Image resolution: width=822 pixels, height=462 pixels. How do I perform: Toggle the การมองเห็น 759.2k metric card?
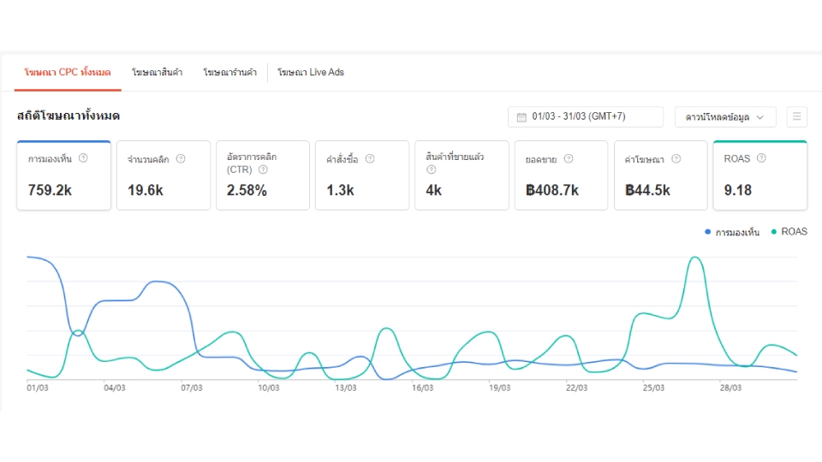pos(64,175)
